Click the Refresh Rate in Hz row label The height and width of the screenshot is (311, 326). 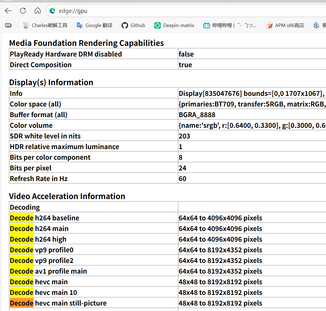coord(39,179)
